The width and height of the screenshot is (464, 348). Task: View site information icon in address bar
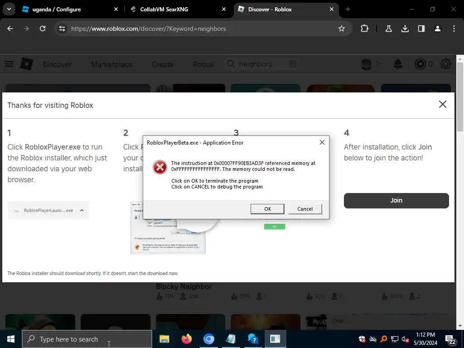point(62,29)
